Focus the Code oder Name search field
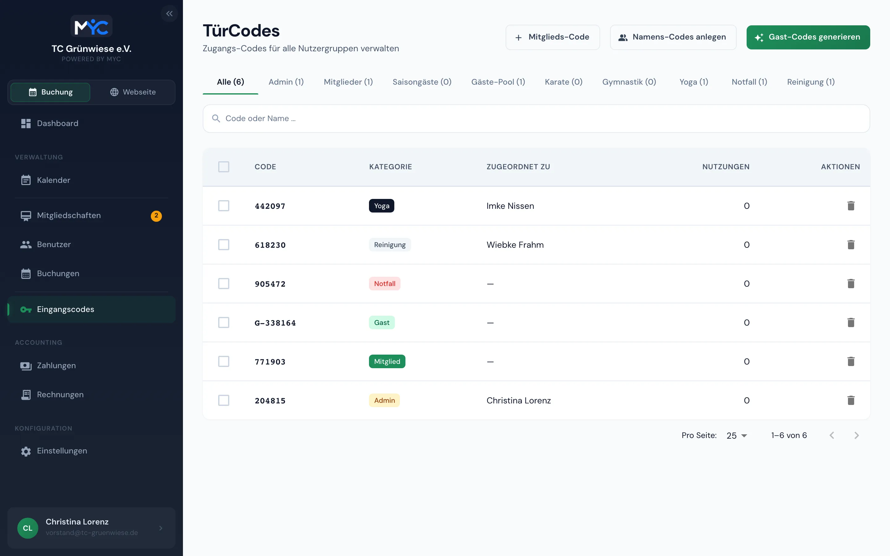The width and height of the screenshot is (890, 556). (x=536, y=118)
